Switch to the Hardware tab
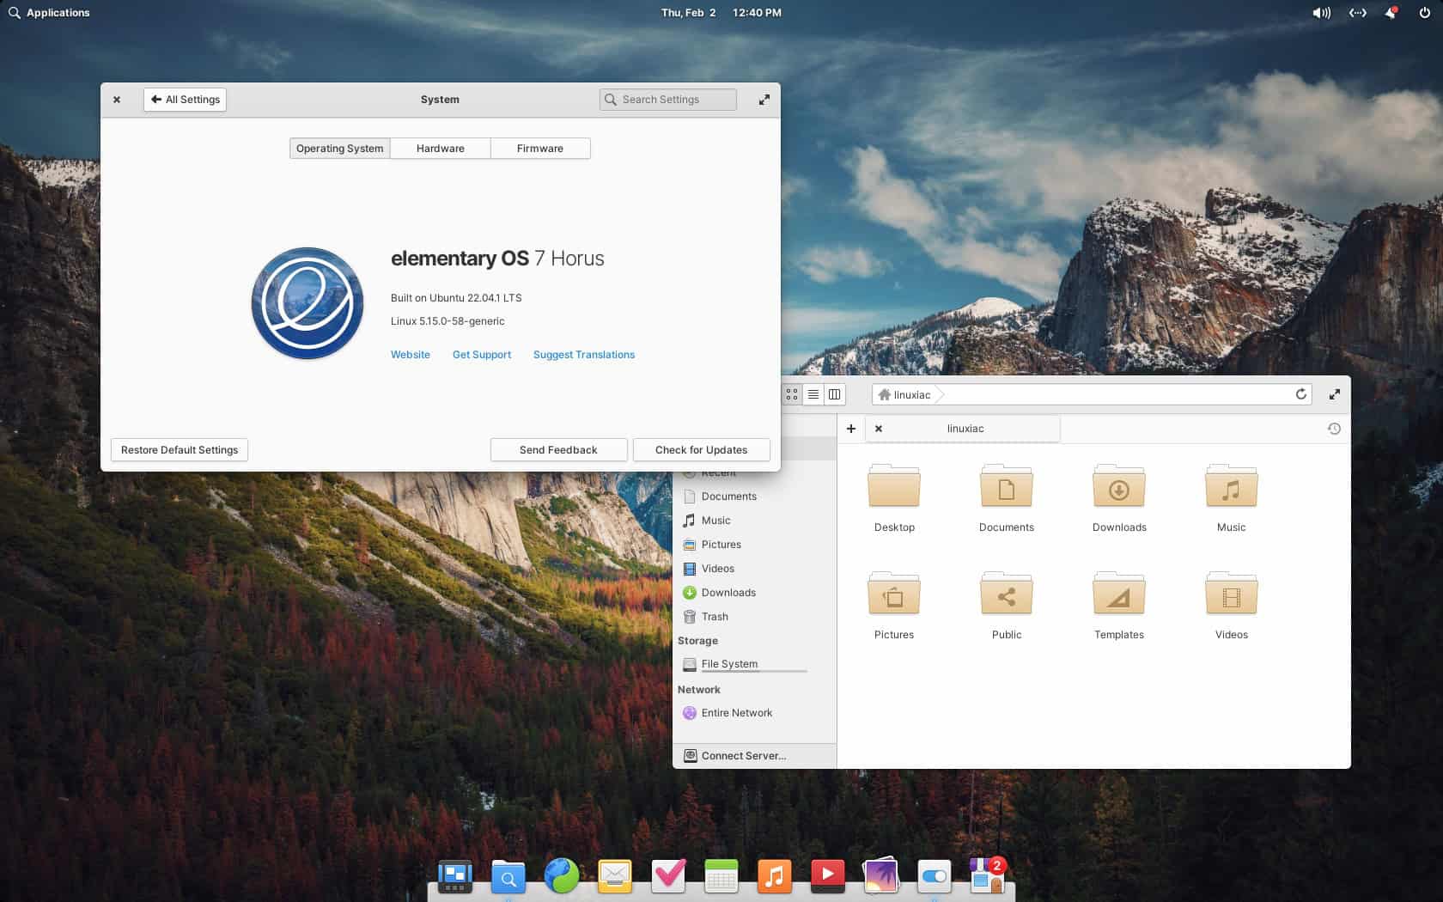This screenshot has width=1443, height=902. coord(440,148)
